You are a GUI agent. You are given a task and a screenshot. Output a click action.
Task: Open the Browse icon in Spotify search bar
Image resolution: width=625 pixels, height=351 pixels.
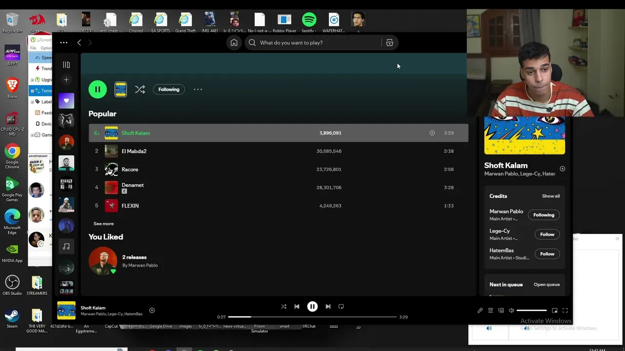(x=390, y=43)
